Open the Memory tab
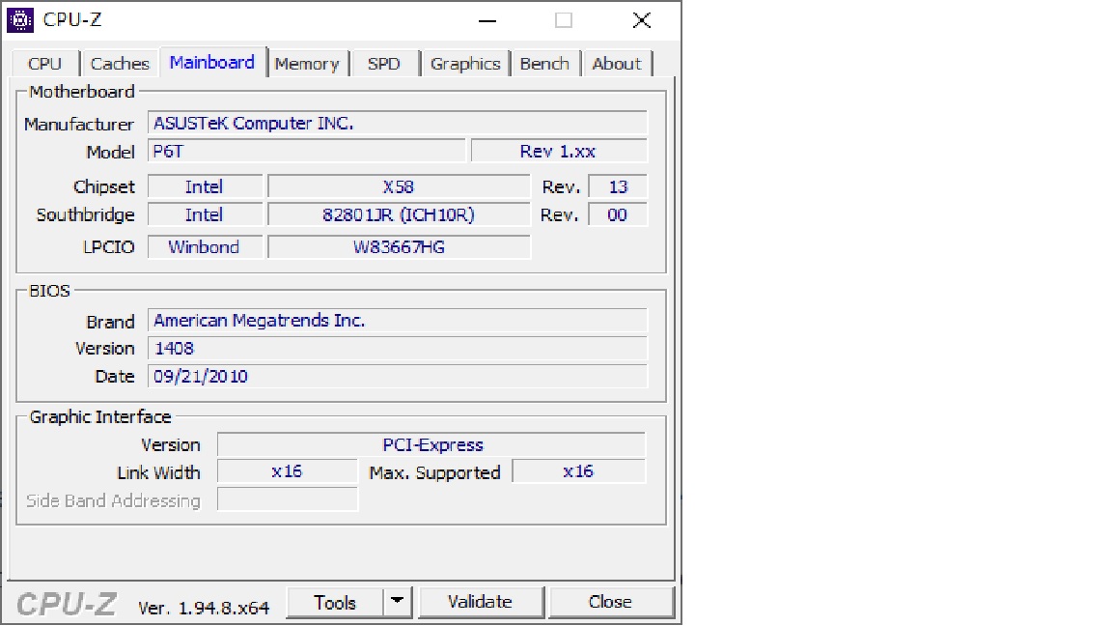 tap(307, 64)
